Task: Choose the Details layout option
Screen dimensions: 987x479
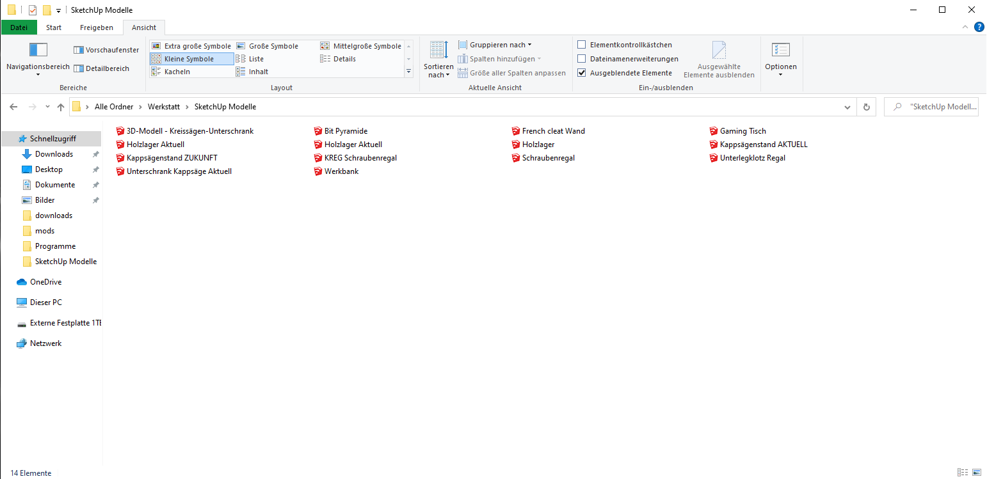Action: (338, 59)
